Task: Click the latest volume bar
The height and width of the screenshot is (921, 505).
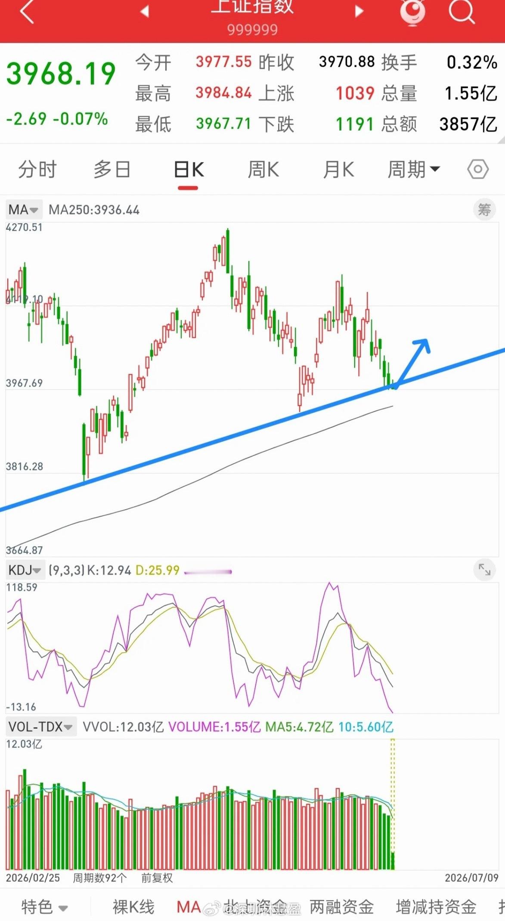Action: coord(393,860)
